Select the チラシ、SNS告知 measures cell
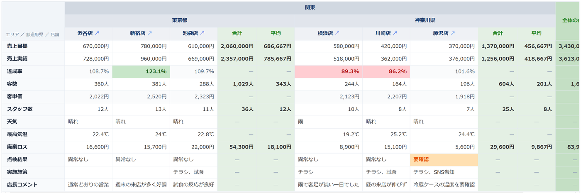 (x=444, y=172)
